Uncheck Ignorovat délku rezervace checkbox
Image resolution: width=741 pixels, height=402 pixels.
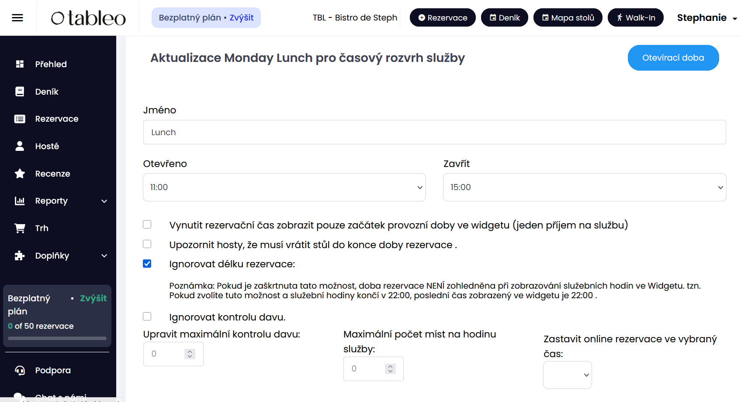[147, 263]
